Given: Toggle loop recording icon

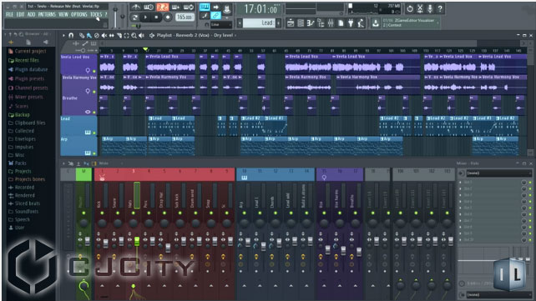Looking at the screenshot, I should (x=189, y=7).
